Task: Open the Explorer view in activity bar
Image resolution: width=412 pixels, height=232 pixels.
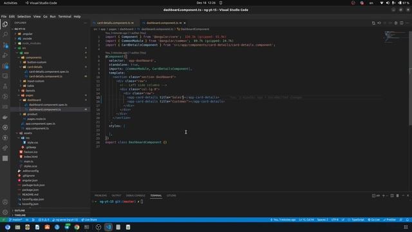Action: coord(5,24)
